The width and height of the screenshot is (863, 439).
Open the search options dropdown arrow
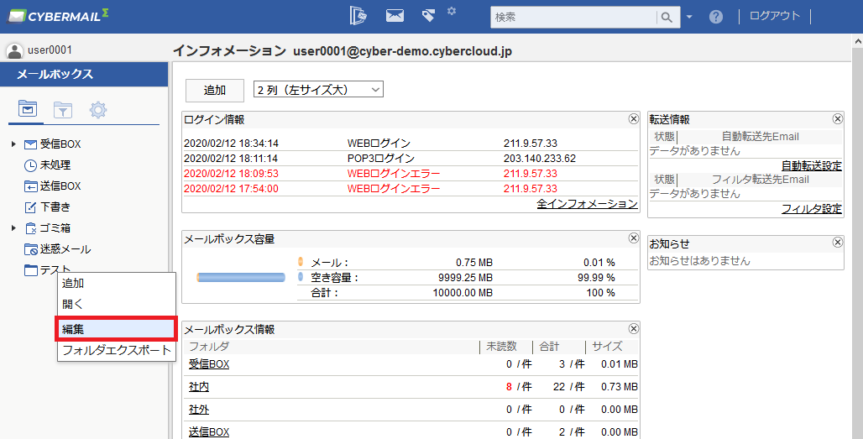pyautogui.click(x=689, y=18)
